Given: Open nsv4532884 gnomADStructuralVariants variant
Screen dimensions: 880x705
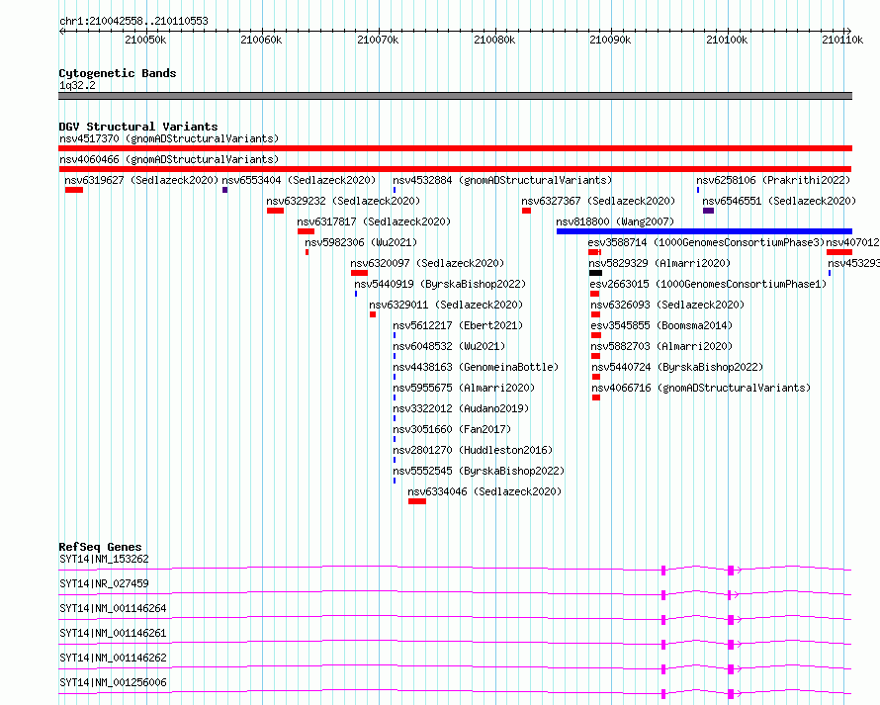Looking at the screenshot, I should click(x=502, y=180).
